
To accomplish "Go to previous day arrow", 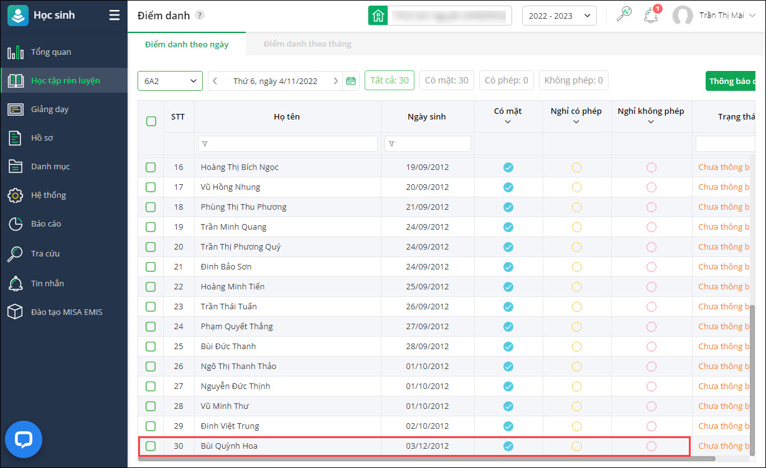I will click(215, 81).
